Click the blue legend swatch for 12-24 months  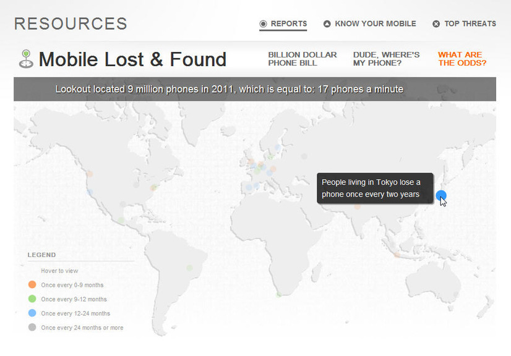click(32, 313)
